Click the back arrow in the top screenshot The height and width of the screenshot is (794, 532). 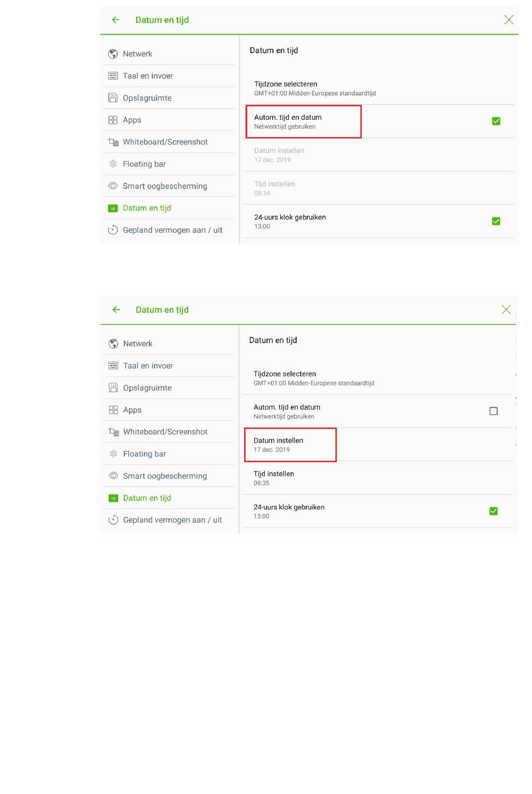click(116, 20)
